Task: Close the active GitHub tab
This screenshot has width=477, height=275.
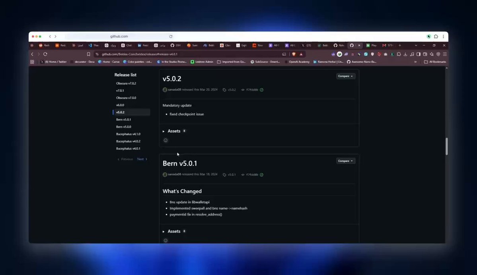Action: coord(359,45)
